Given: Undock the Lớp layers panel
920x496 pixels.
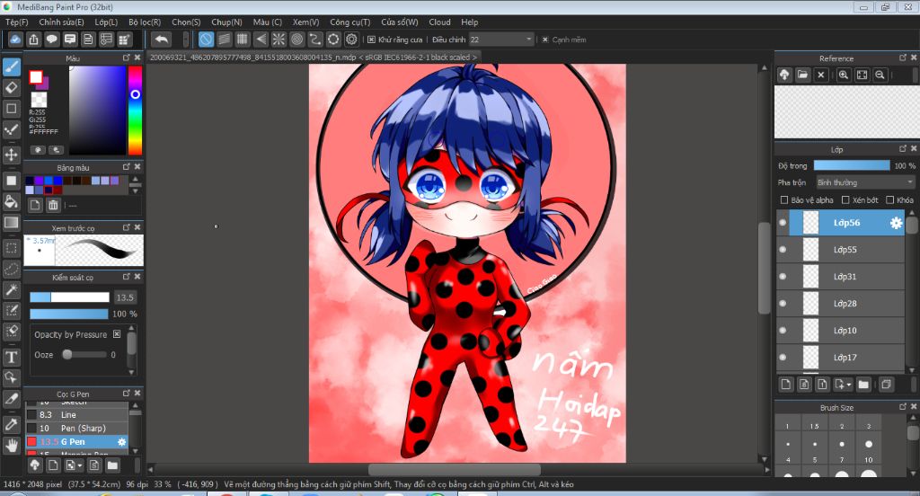Looking at the screenshot, I should 903,149.
